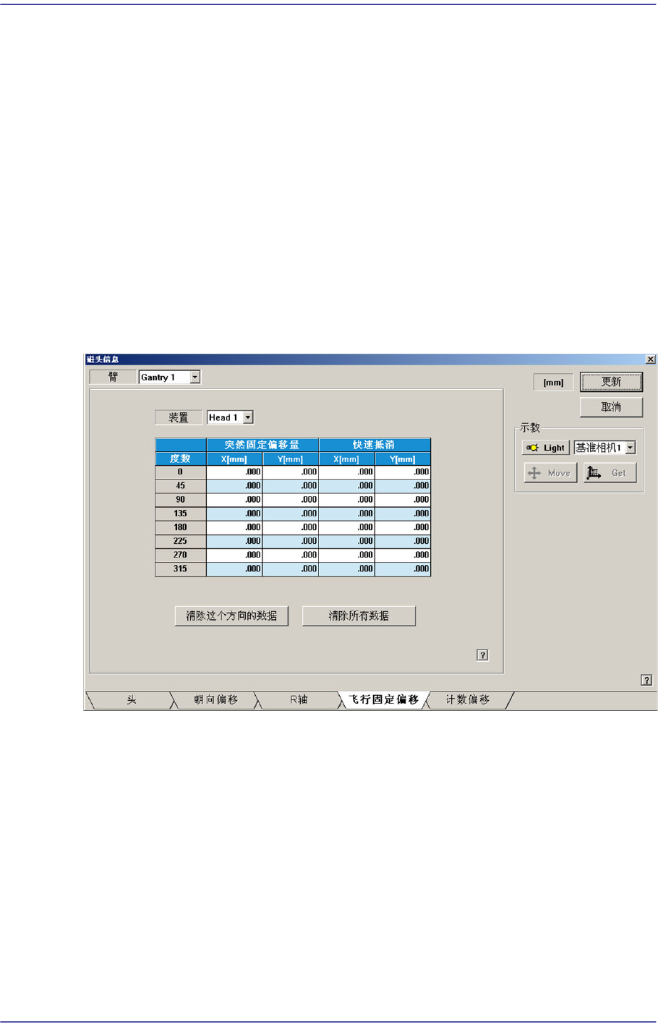
Task: Click the Move crosshair icon button
Action: [550, 473]
